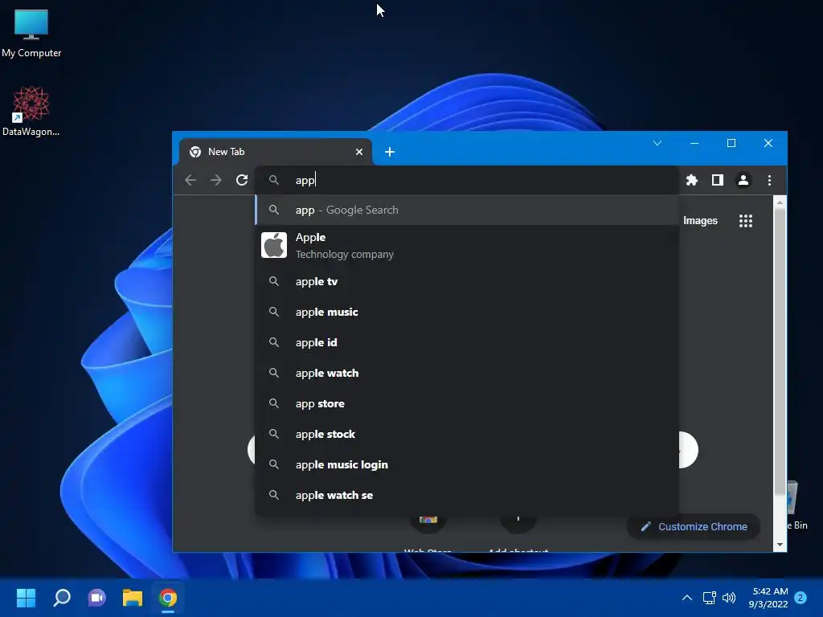Open Windows Start menu
This screenshot has height=617, width=823.
pyautogui.click(x=26, y=598)
